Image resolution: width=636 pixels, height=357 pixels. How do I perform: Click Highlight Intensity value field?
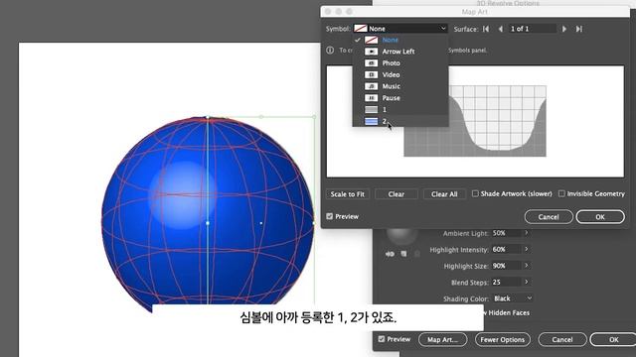click(x=506, y=249)
